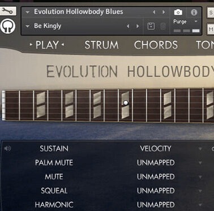Go to next instrument for Evolution Hollowbody Blues

tap(164, 12)
